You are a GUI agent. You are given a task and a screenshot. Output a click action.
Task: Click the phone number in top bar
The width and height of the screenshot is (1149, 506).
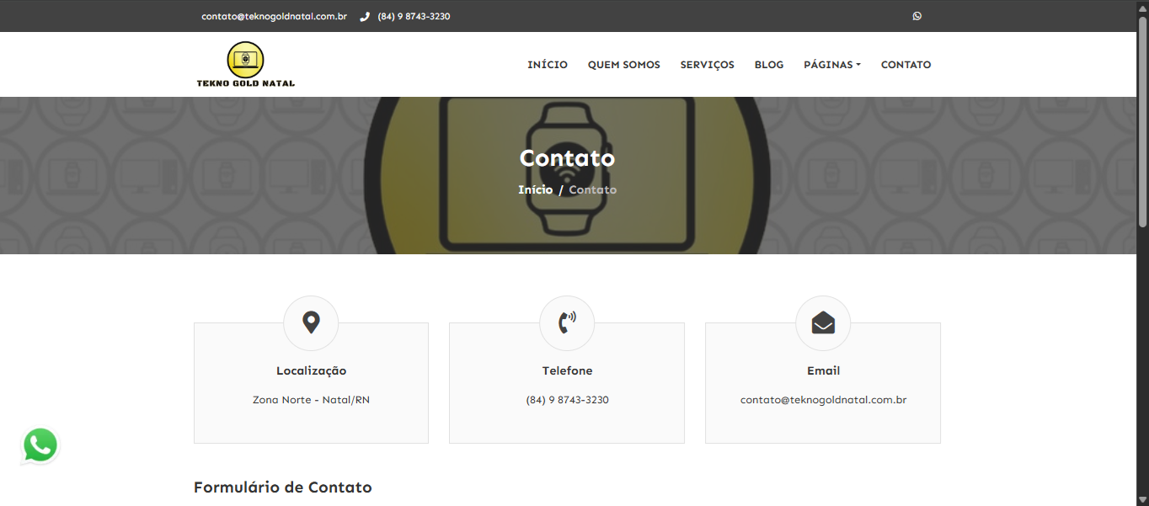tap(414, 16)
